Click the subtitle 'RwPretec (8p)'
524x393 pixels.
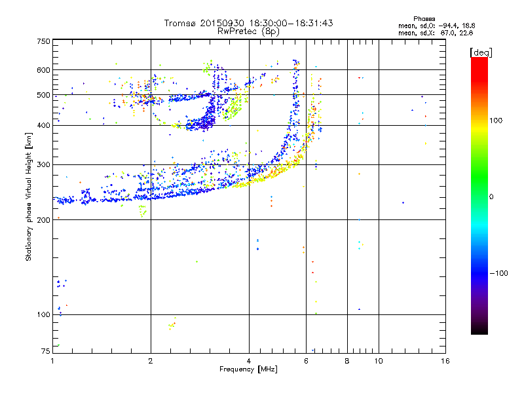tap(248, 31)
